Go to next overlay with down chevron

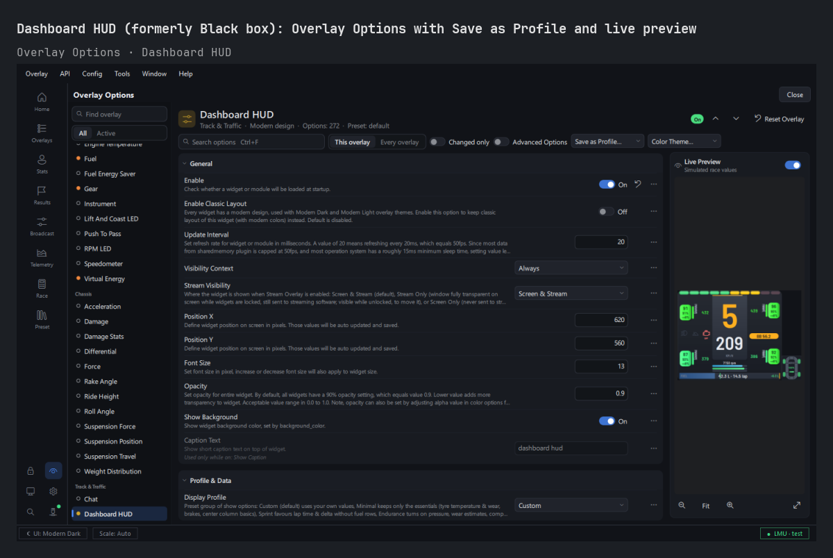coord(736,119)
